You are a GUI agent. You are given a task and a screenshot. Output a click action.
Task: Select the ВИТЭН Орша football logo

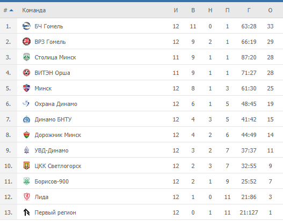click(26, 73)
